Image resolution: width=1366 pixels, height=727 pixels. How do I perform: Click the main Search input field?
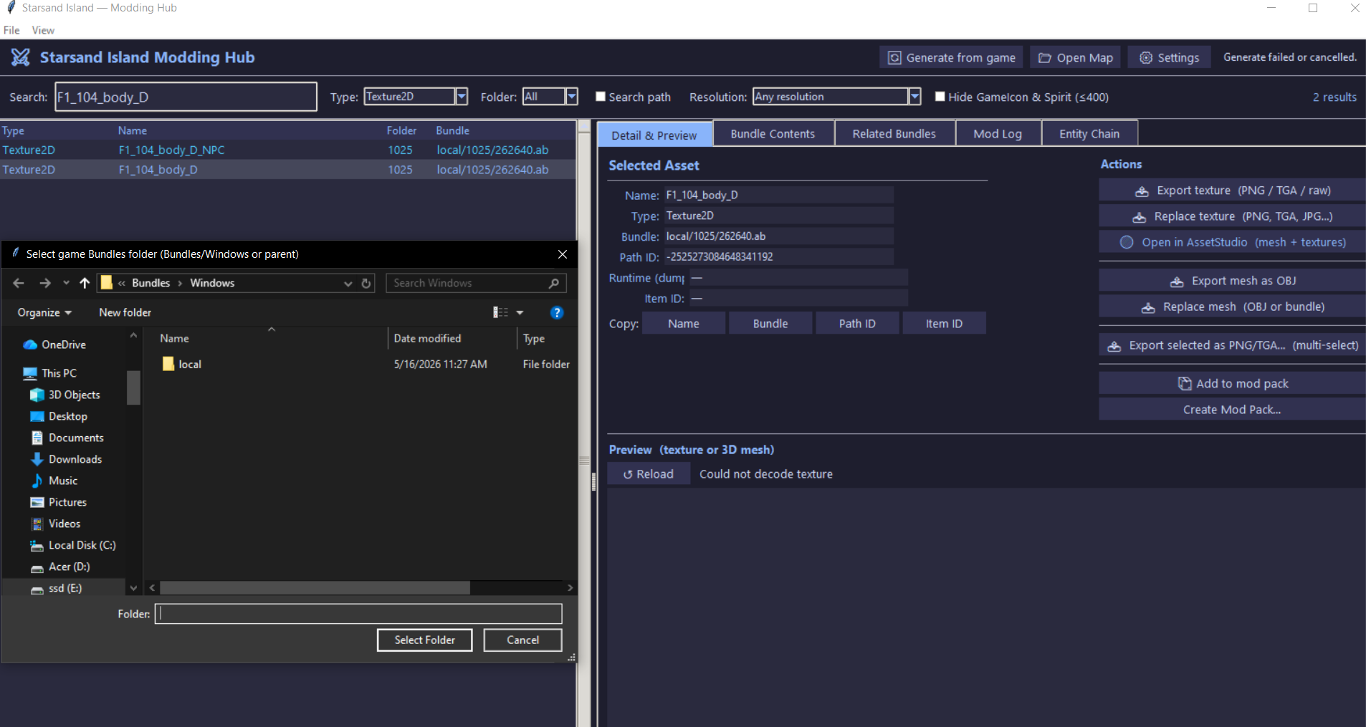[186, 97]
